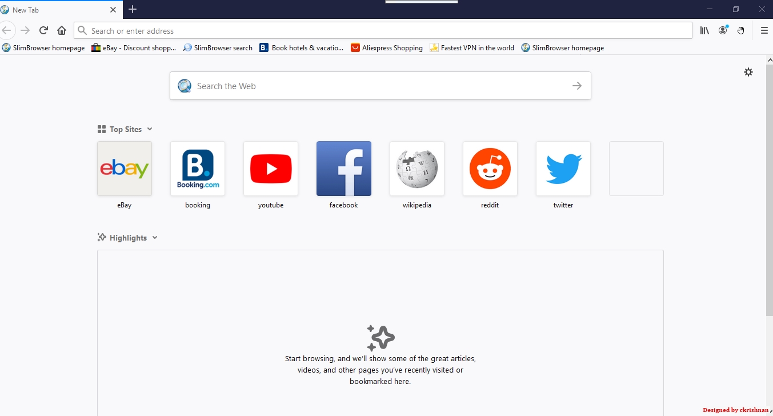
Task: Click the twitter label under tile
Action: (563, 205)
